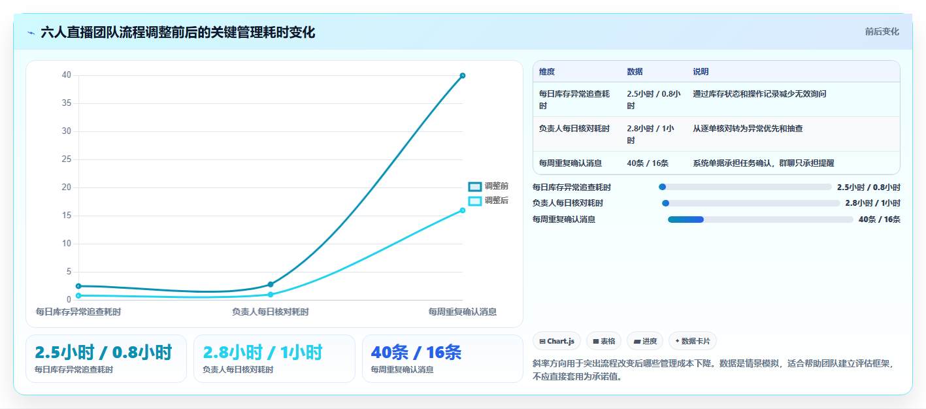Click x-axis label 每周重复确认消息
The image size is (926, 409).
click(463, 312)
